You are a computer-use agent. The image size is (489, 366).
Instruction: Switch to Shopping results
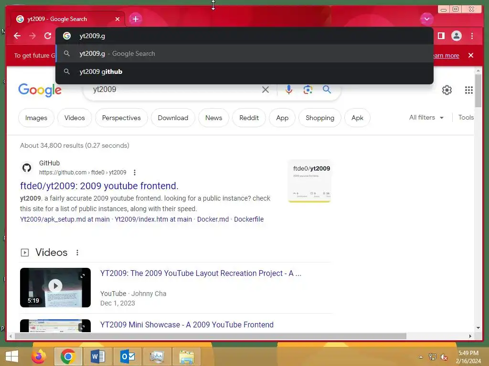[320, 118]
